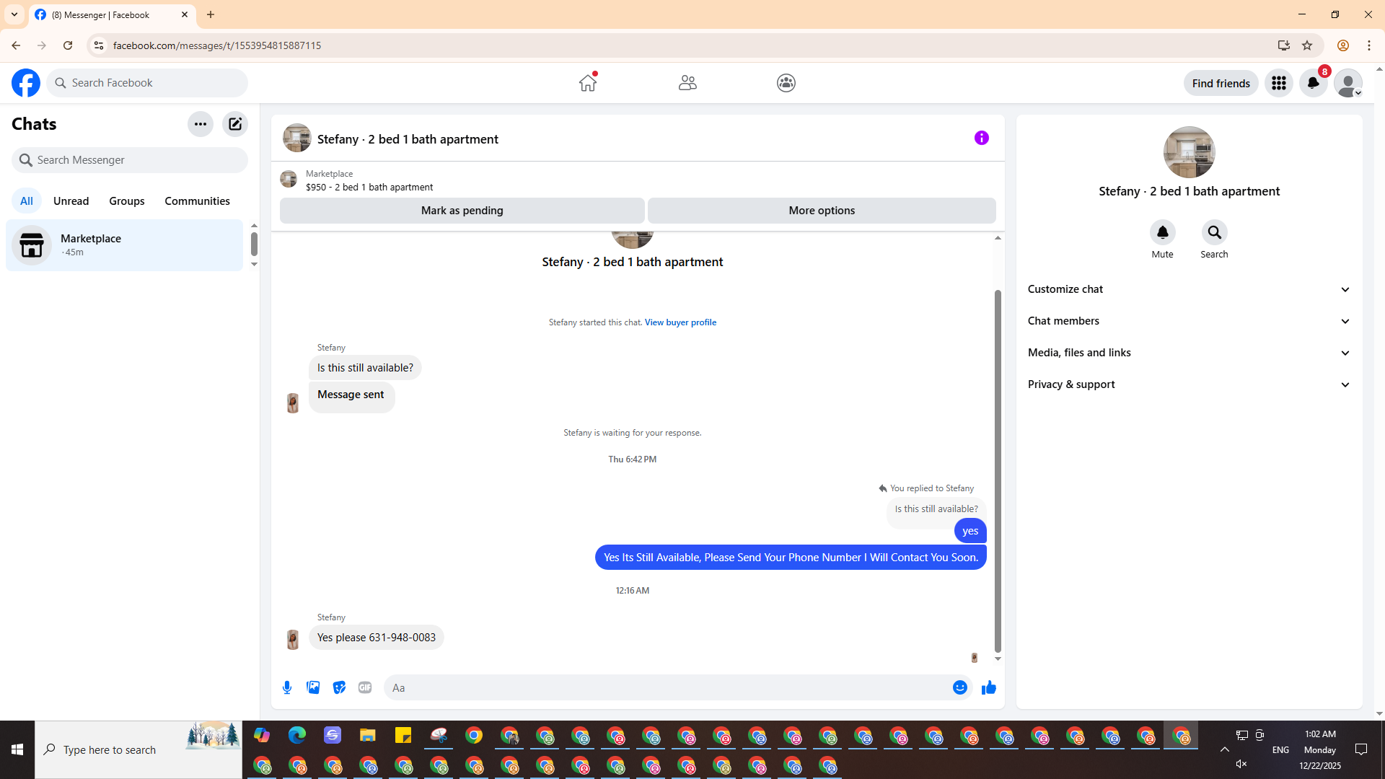Send a thumbs-up like

[x=989, y=687]
